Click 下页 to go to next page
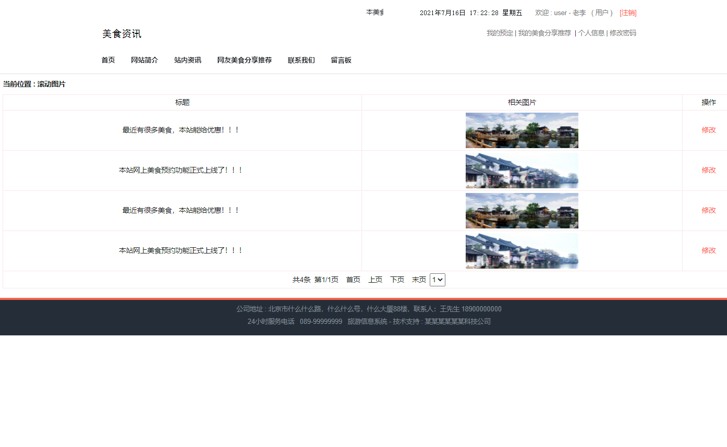The image size is (727, 447). pyautogui.click(x=397, y=279)
